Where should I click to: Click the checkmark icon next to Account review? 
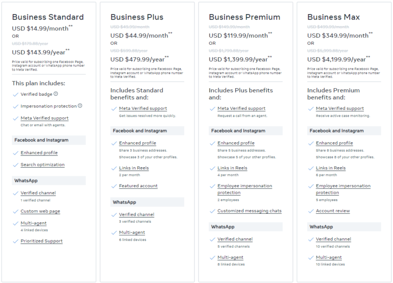pos(310,211)
